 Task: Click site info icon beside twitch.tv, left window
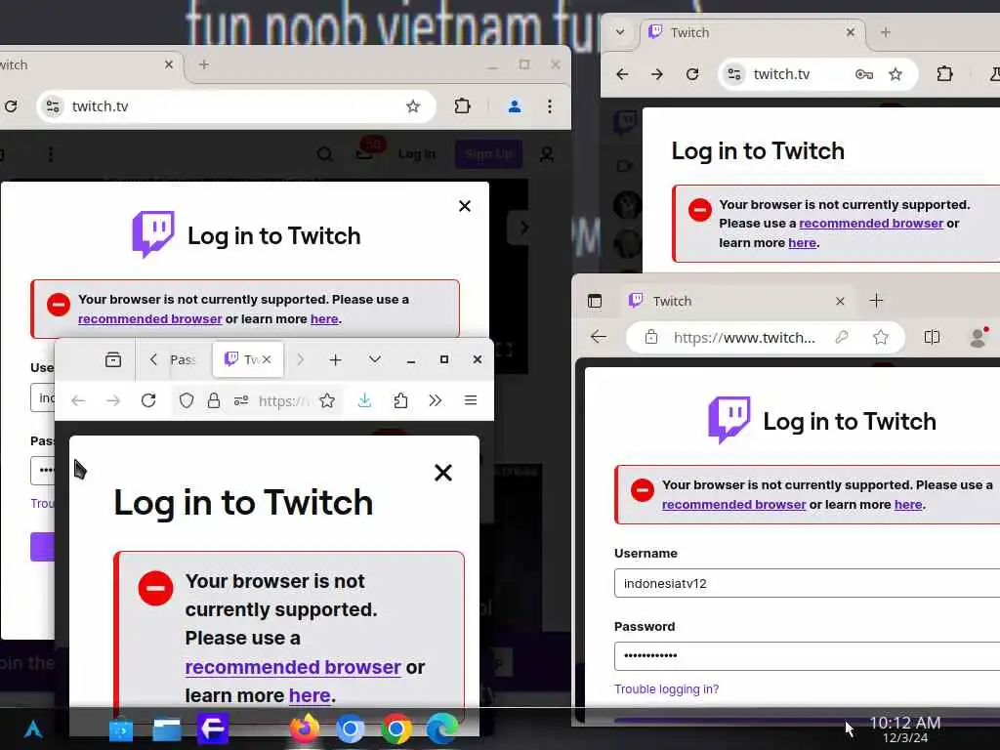click(x=53, y=106)
